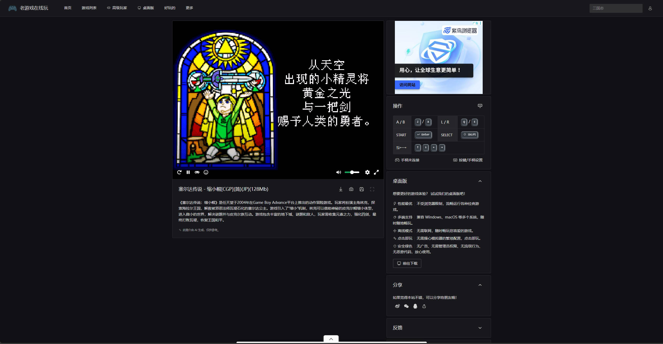Open the emulator settings gear

[367, 172]
